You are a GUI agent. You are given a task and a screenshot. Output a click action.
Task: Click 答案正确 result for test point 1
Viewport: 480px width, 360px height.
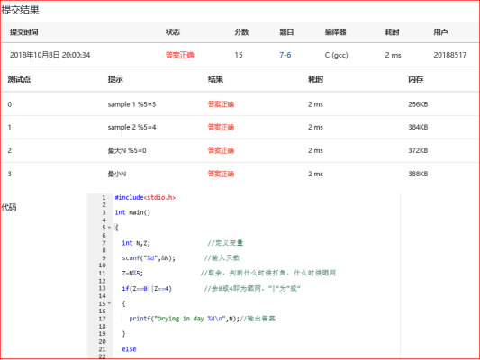point(221,127)
